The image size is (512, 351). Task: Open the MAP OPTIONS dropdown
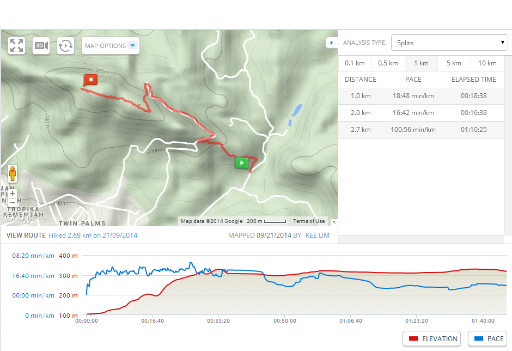[x=110, y=46]
